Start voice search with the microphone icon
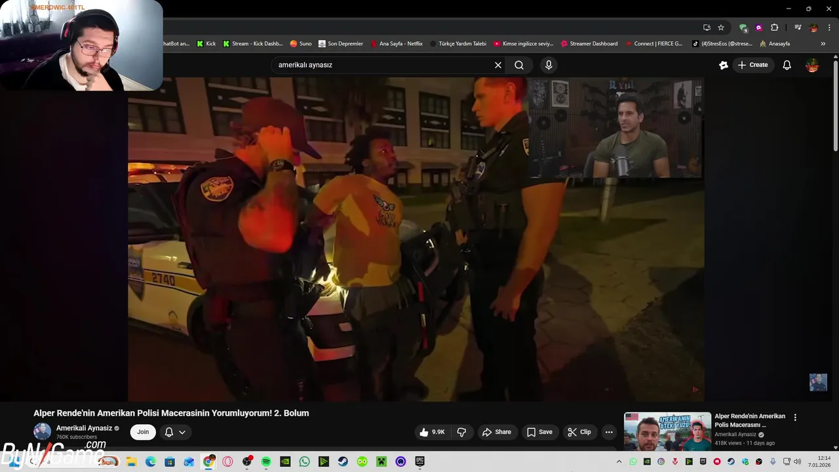The width and height of the screenshot is (839, 472). click(x=549, y=65)
